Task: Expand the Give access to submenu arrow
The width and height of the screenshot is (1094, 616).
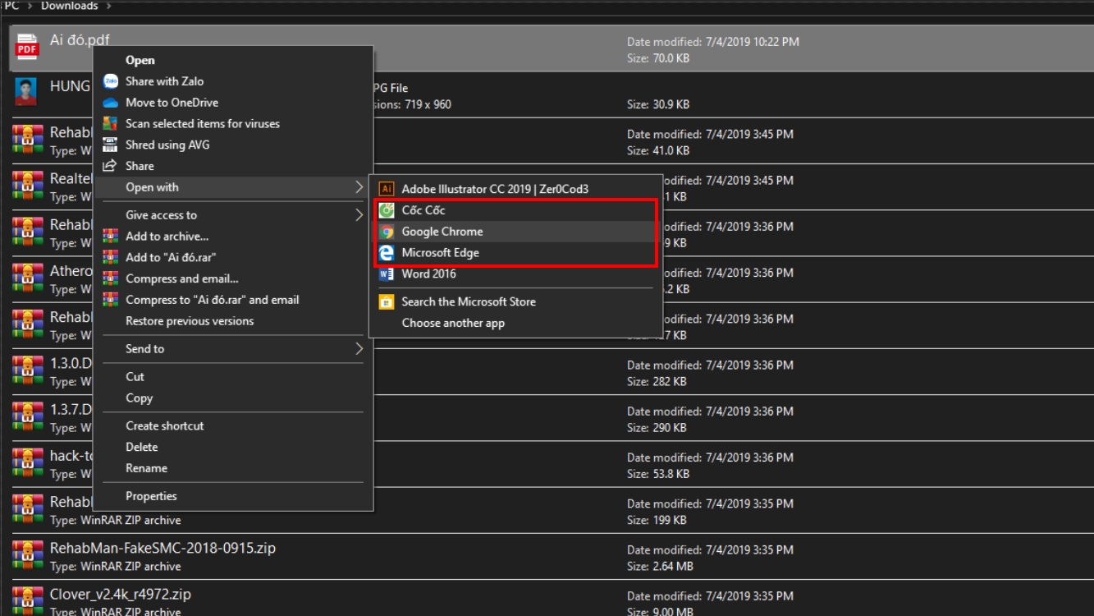Action: pyautogui.click(x=359, y=215)
